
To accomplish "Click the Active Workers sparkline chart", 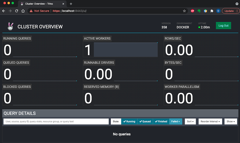I will point(126,50).
